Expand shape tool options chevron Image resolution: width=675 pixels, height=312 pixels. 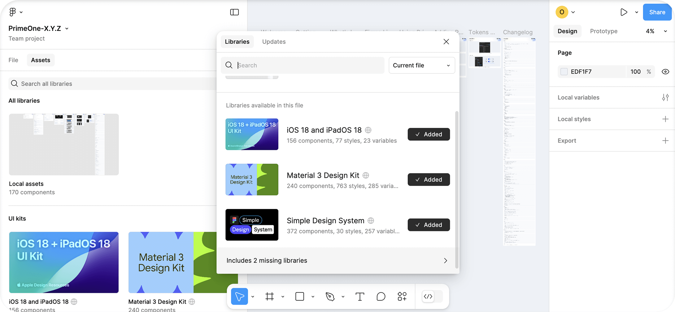[x=313, y=297]
